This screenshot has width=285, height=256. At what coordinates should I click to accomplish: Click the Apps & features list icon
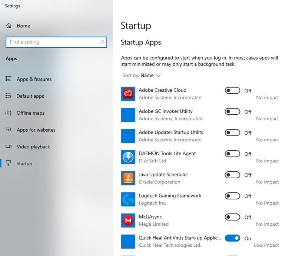click(9, 79)
